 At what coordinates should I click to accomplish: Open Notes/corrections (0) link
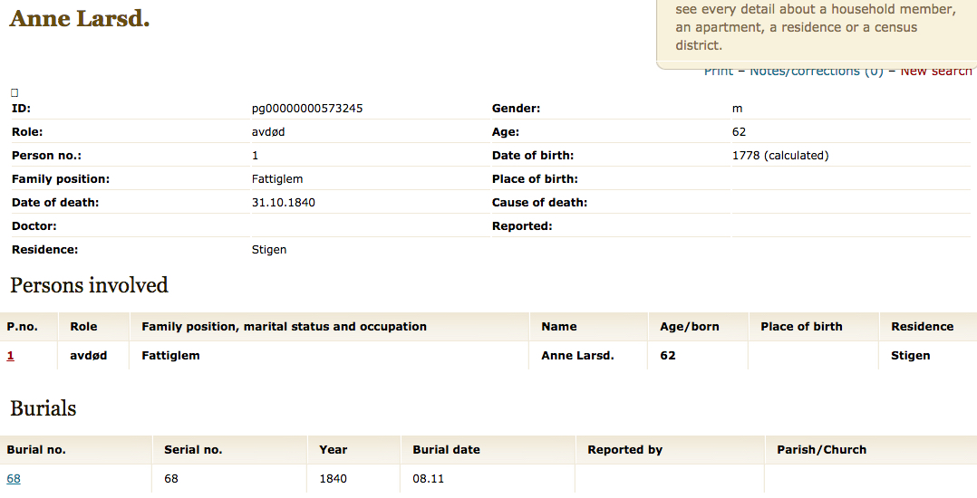tap(817, 72)
